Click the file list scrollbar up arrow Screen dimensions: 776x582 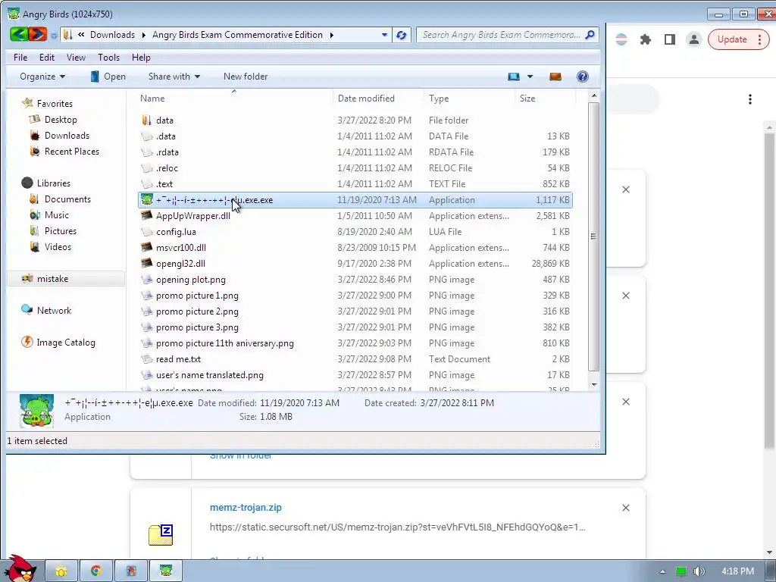(594, 95)
